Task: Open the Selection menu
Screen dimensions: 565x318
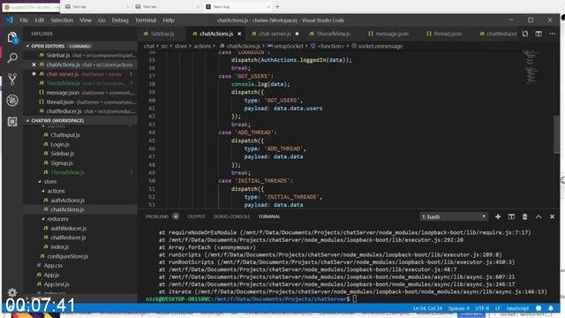Action: (62, 20)
